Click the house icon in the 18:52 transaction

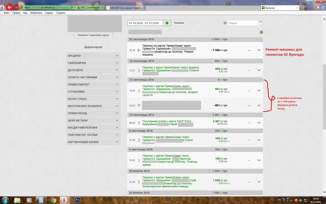pyautogui.click(x=139, y=105)
